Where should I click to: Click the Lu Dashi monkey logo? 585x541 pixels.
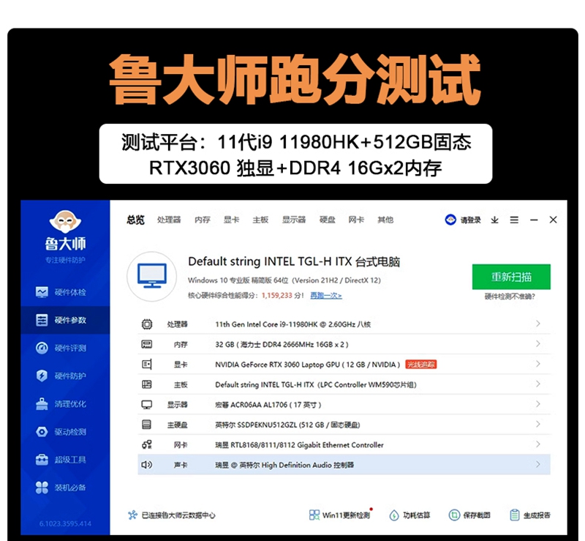point(65,222)
